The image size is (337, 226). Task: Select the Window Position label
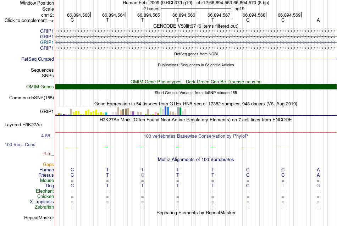pos(37,3)
